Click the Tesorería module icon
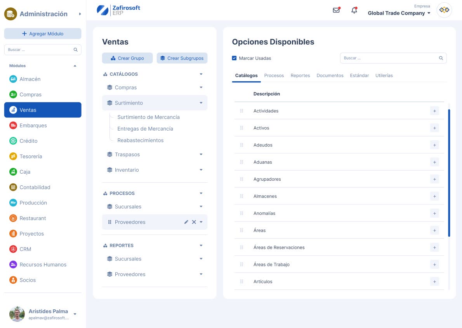Viewport: 462px width, 328px height. (x=13, y=156)
